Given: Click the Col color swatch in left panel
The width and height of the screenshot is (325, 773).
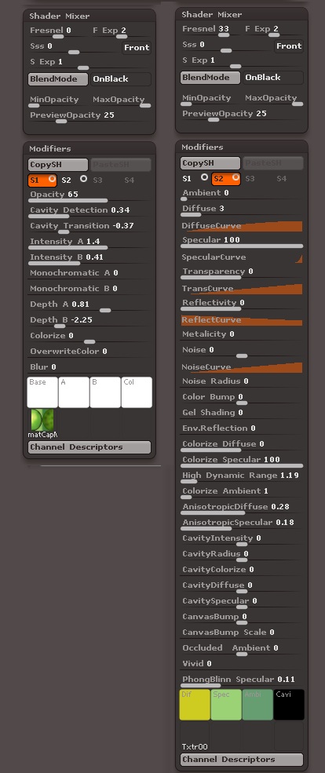Looking at the screenshot, I should pos(137,392).
